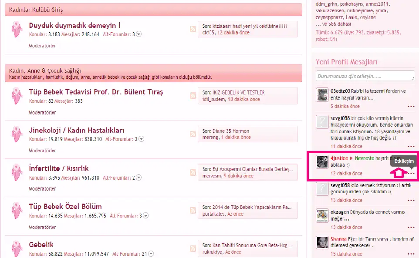The image size is (419, 258).
Task: Click Moderatörler under Duyduk duymadık demeyin
Action: (x=42, y=46)
